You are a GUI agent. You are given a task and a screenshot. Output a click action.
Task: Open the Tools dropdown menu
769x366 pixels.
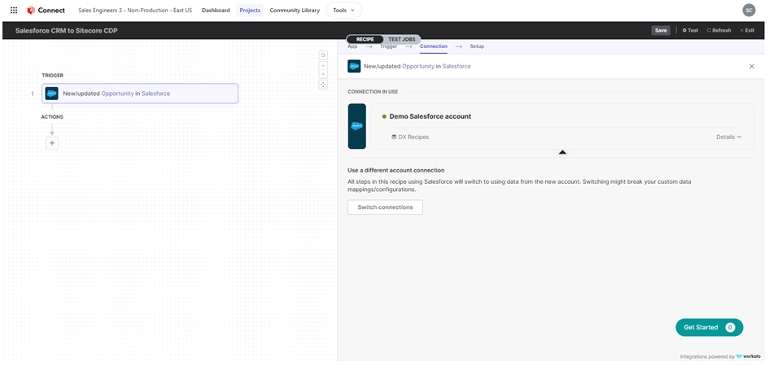pyautogui.click(x=343, y=10)
